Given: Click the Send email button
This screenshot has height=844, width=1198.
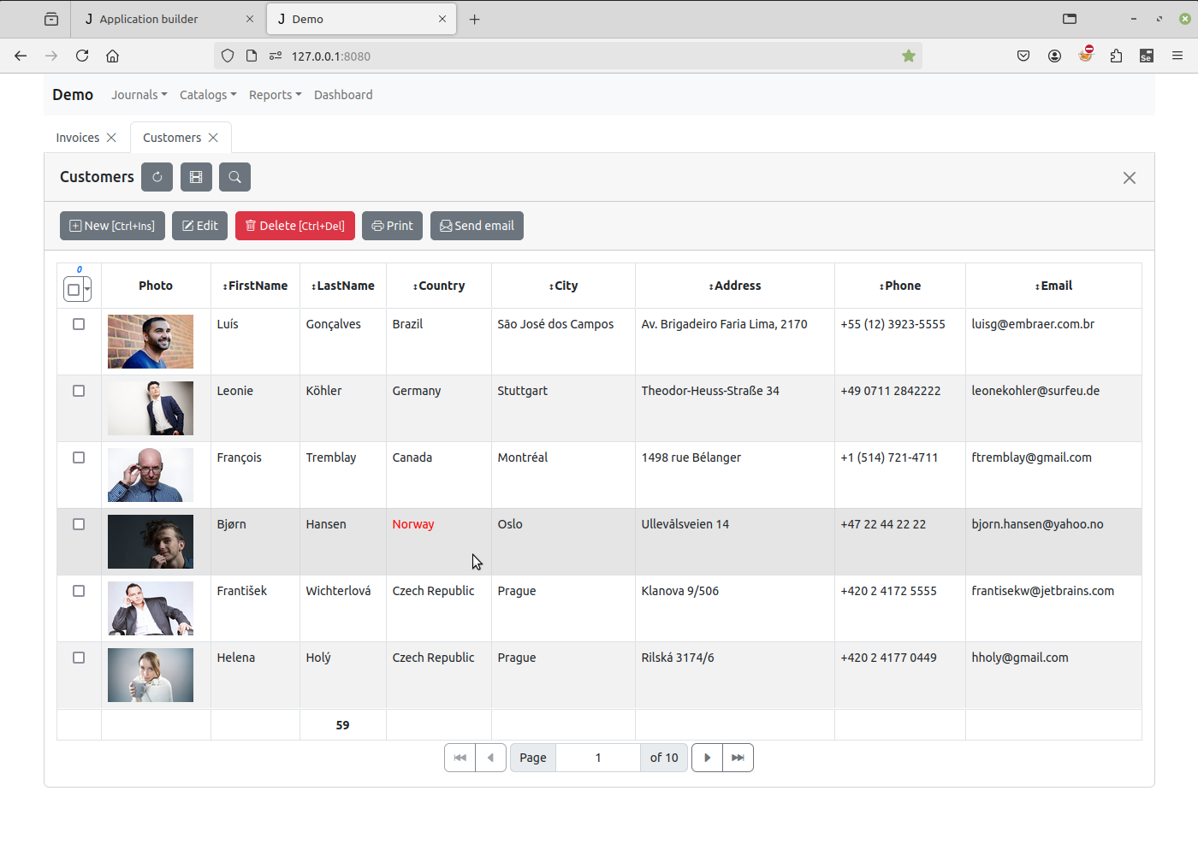Looking at the screenshot, I should pyautogui.click(x=477, y=226).
